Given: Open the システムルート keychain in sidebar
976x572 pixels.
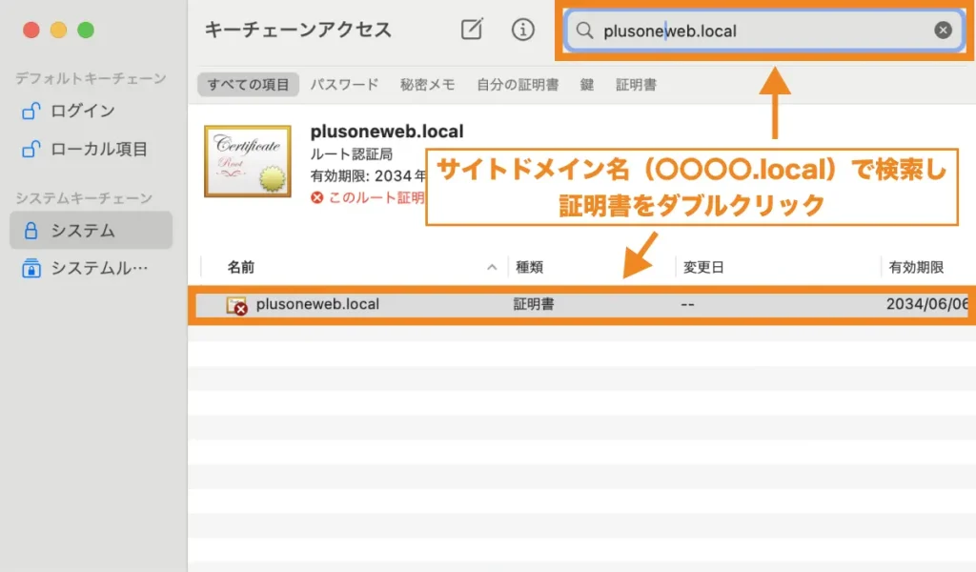Looking at the screenshot, I should [99, 269].
